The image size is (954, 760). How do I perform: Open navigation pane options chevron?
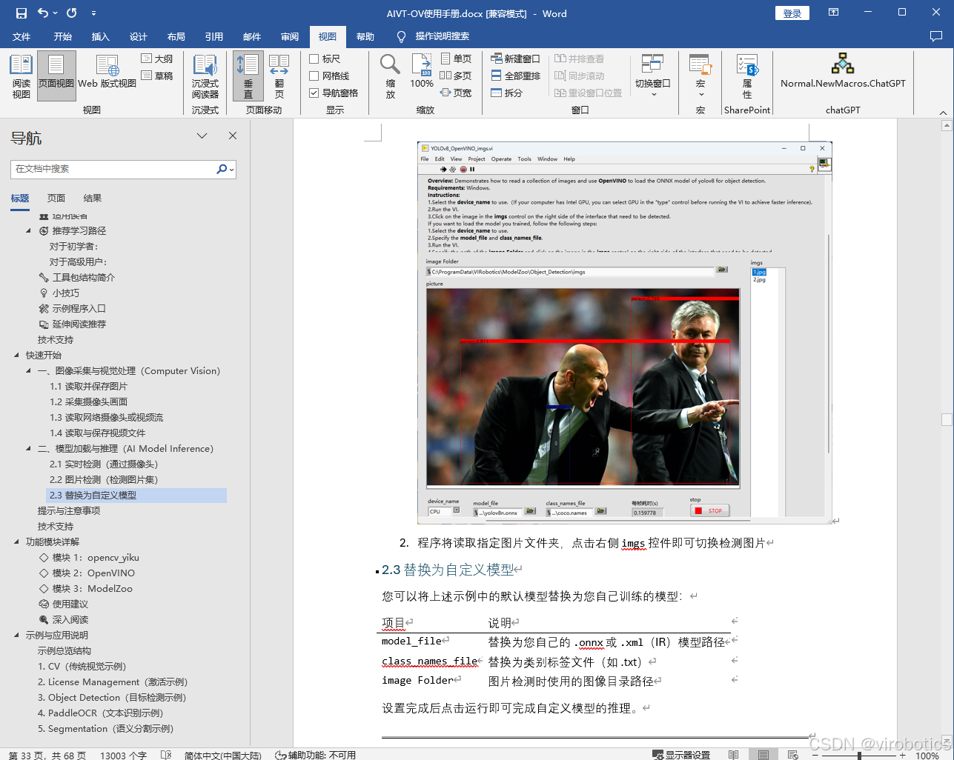click(x=202, y=136)
